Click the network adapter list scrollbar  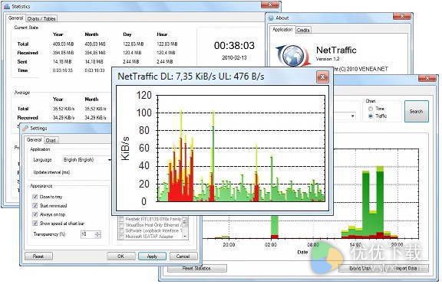pyautogui.click(x=186, y=227)
